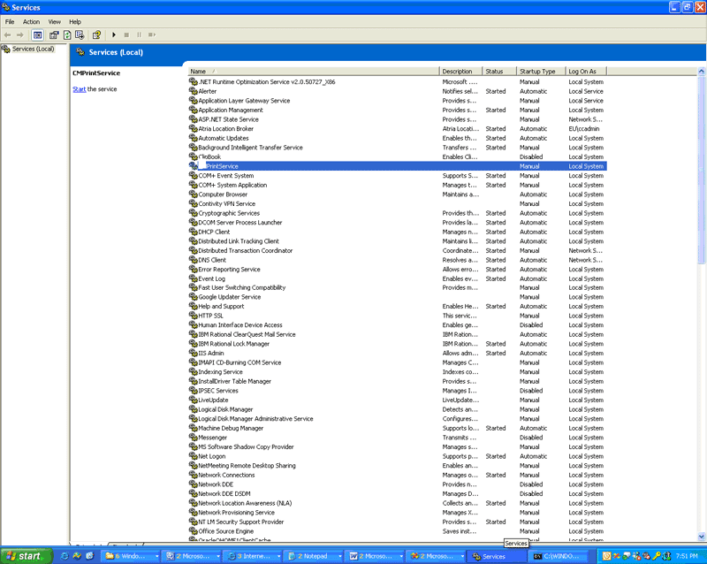This screenshot has width=707, height=564.
Task: Select the Error Reporting Service row
Action: (397, 269)
